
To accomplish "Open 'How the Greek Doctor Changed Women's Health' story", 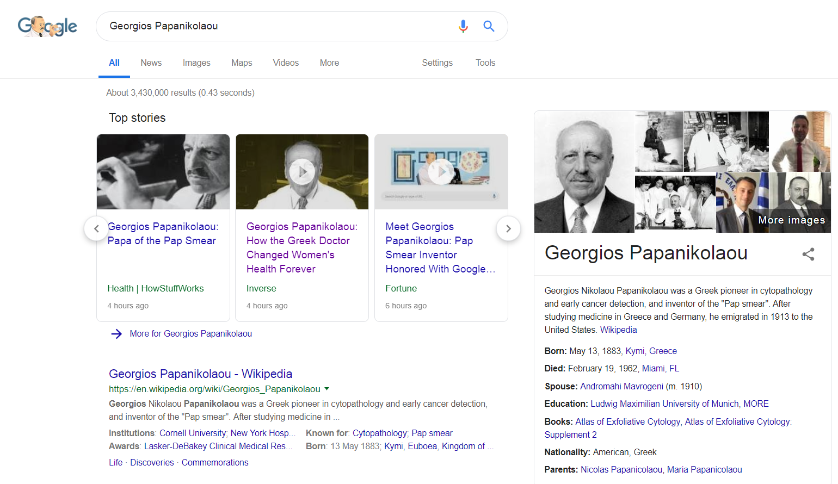I will tap(302, 247).
